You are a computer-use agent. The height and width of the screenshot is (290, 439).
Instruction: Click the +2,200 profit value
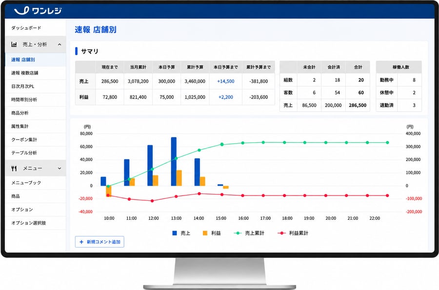226,97
